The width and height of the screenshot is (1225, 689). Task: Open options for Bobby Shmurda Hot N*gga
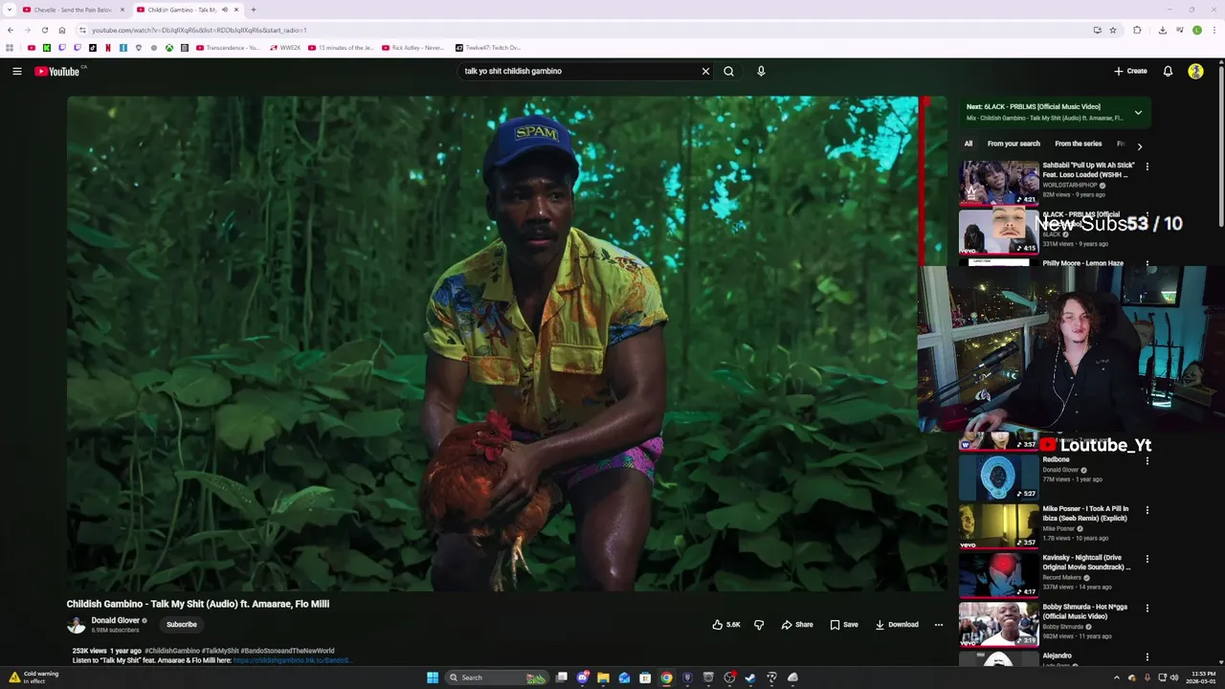pos(1147,608)
